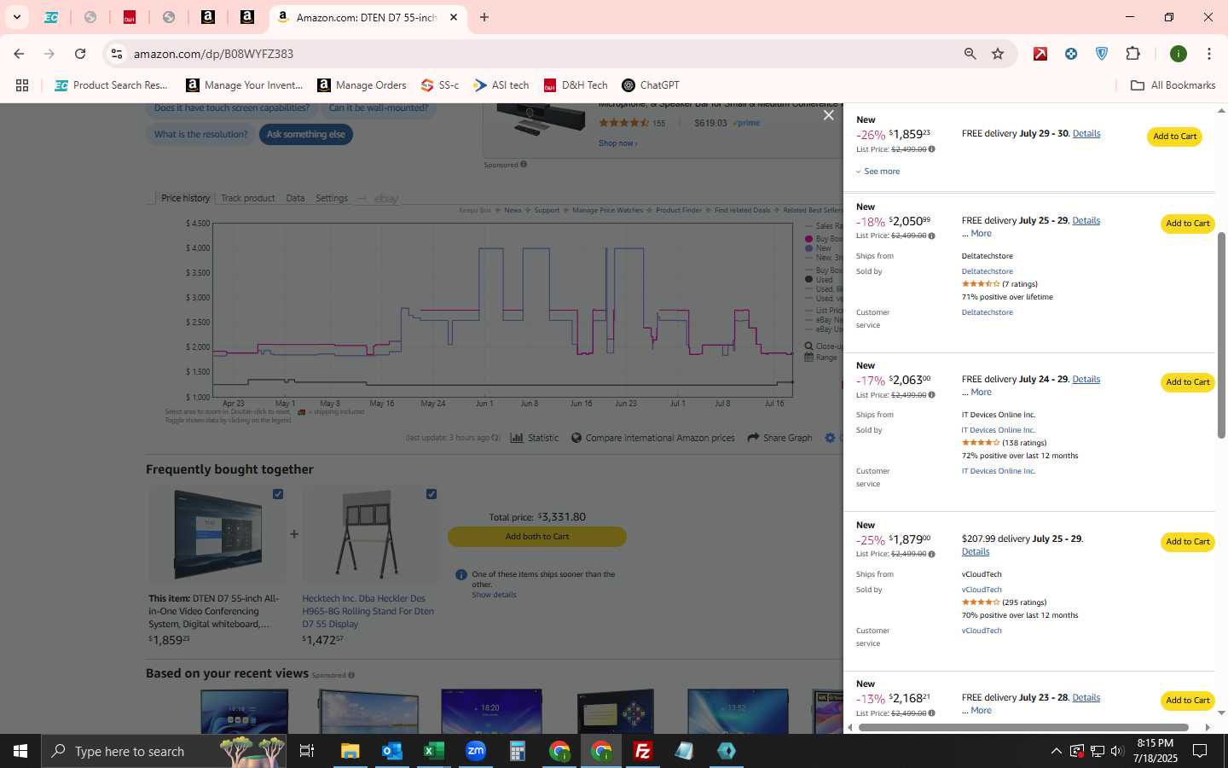The image size is (1228, 768).
Task: Open the Chrome three-dot menu
Action: click(x=1208, y=54)
